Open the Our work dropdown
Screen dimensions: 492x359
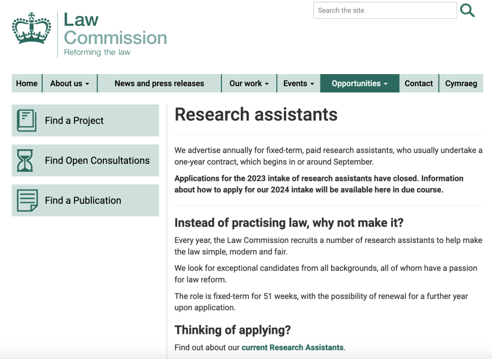click(248, 83)
